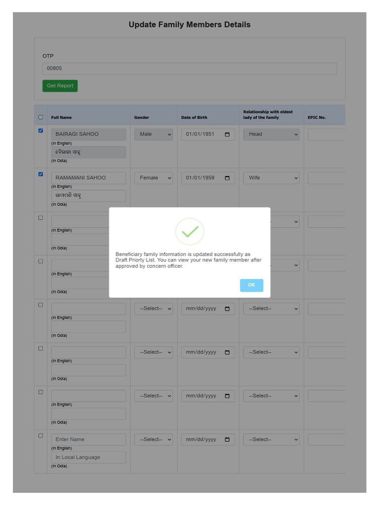
Task: Click the In Local Language text field
Action: pyautogui.click(x=89, y=457)
